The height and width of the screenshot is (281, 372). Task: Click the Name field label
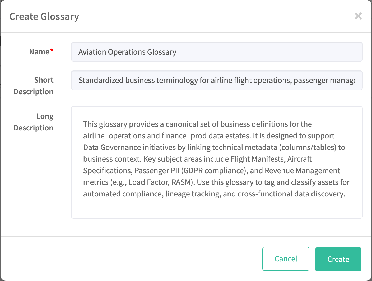coord(39,52)
